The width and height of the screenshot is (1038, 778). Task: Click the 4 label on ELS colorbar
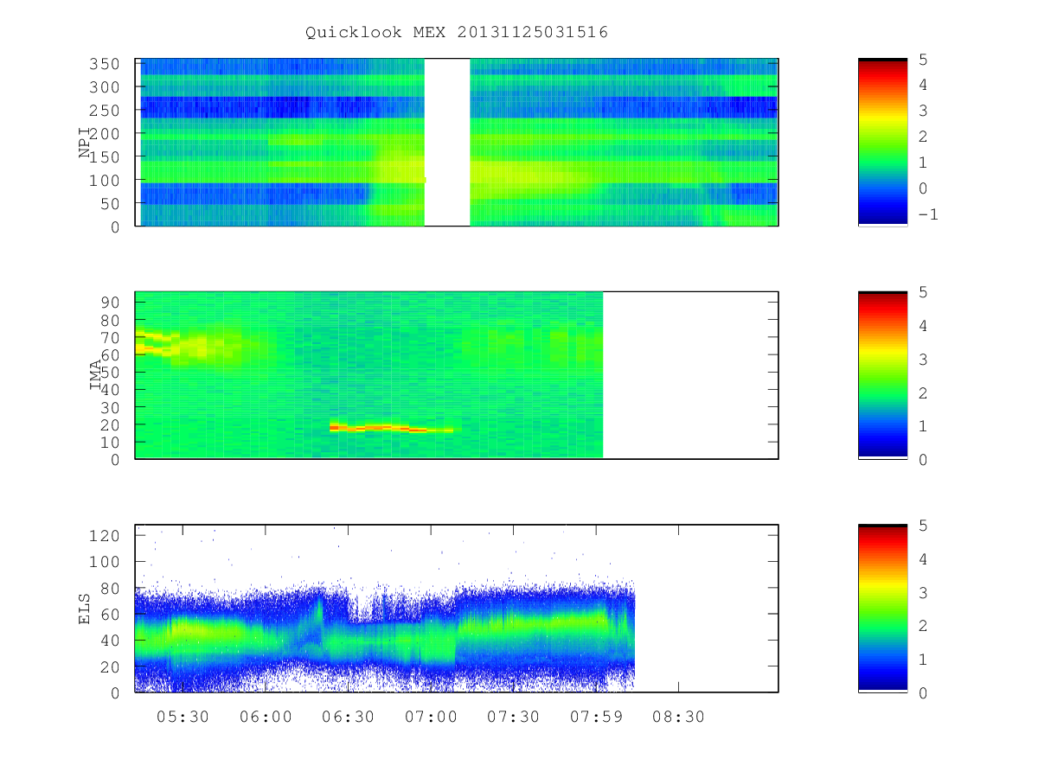coord(923,559)
